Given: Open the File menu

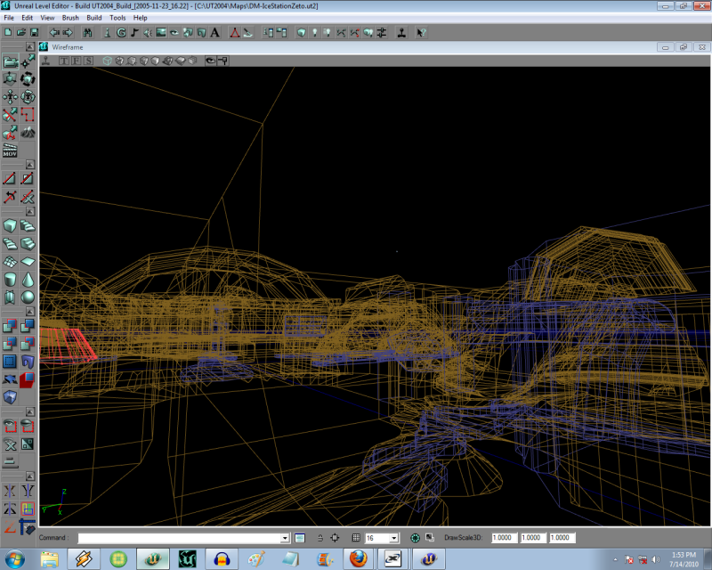Looking at the screenshot, I should pyautogui.click(x=9, y=18).
